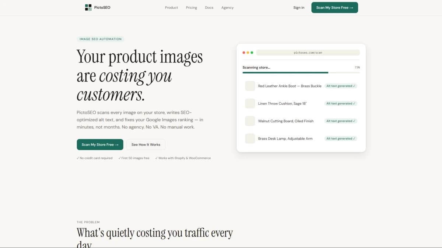Click the What's quietly costing you traffic heading

(155, 237)
